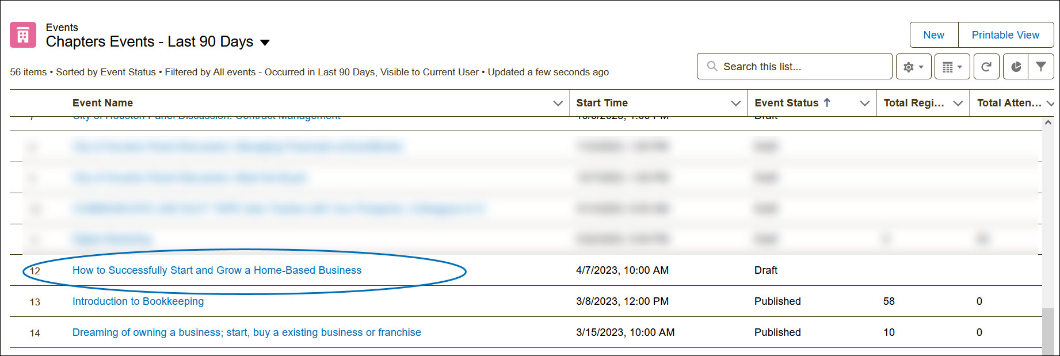Click the Printable View button
The image size is (1060, 356).
pyautogui.click(x=1005, y=35)
